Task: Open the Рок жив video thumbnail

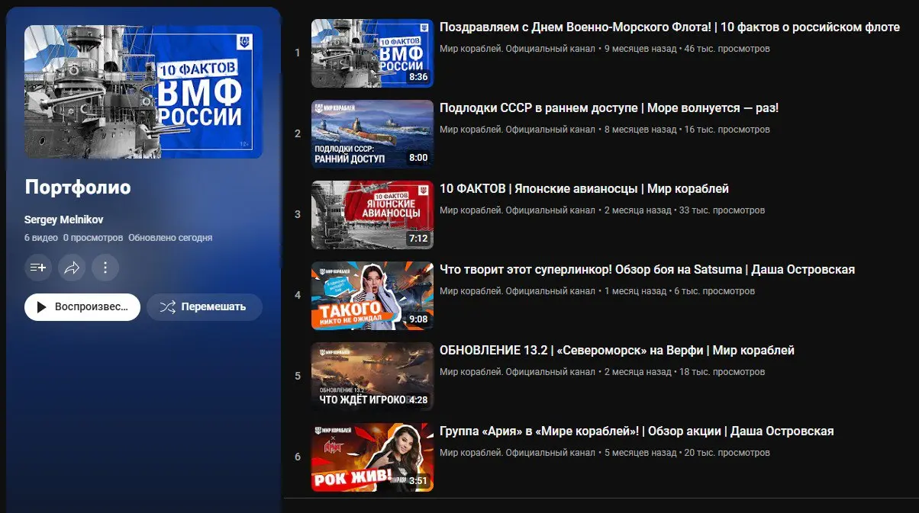Action: point(372,457)
